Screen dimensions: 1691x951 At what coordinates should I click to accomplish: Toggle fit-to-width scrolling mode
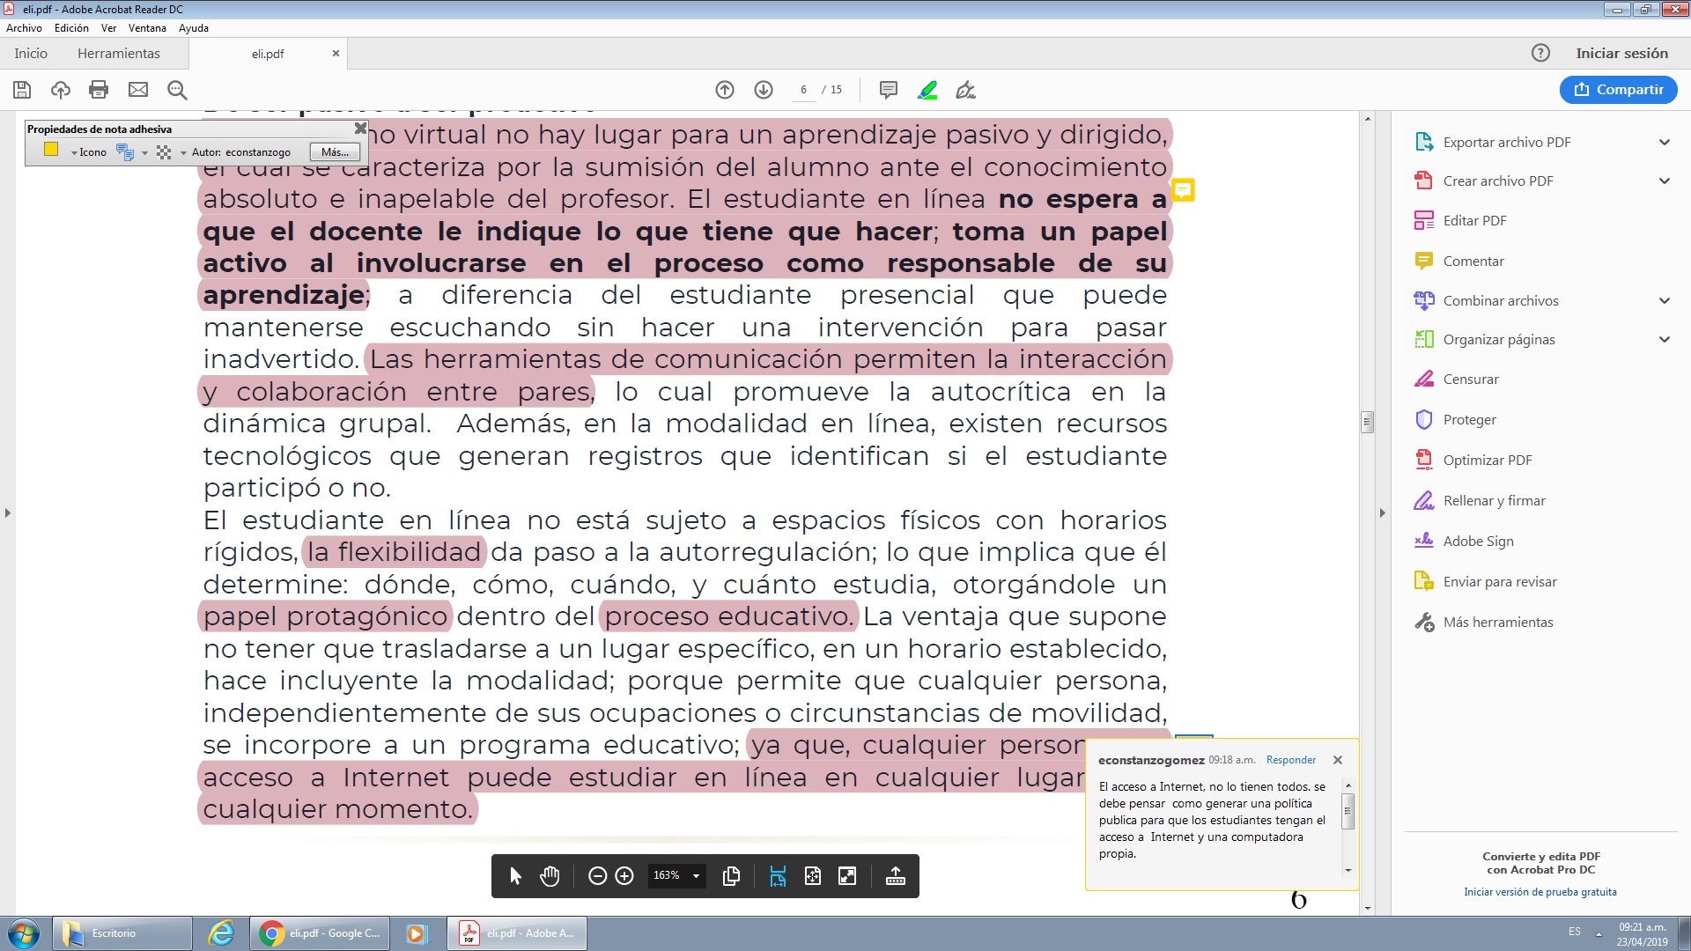pos(778,876)
